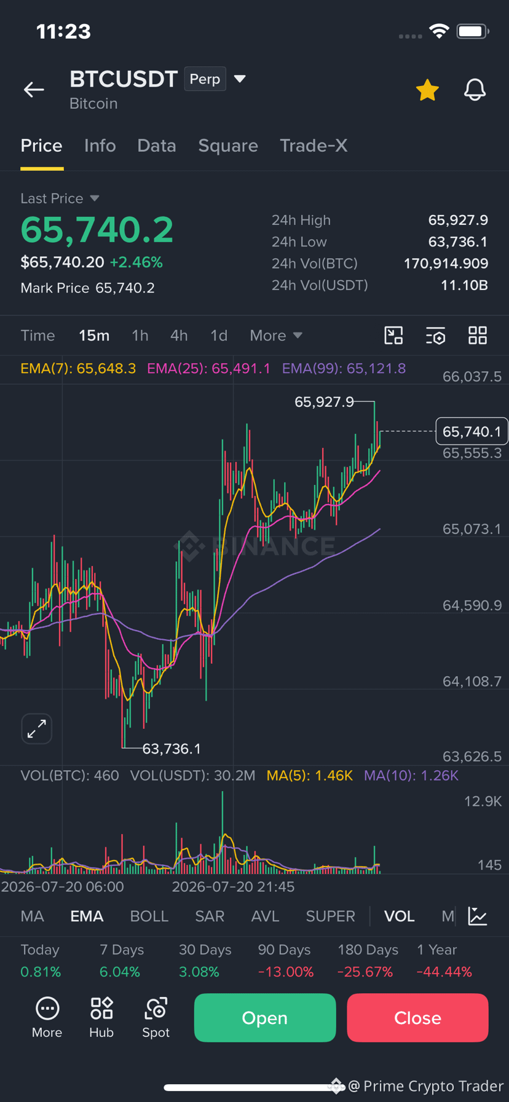Tap the 63,736.1 low marker on chart

[172, 749]
